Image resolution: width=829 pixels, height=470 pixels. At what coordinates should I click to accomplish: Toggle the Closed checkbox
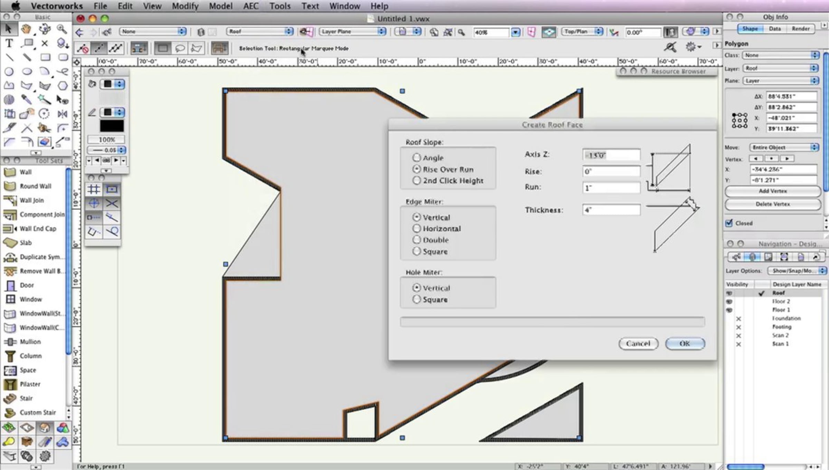(x=729, y=223)
